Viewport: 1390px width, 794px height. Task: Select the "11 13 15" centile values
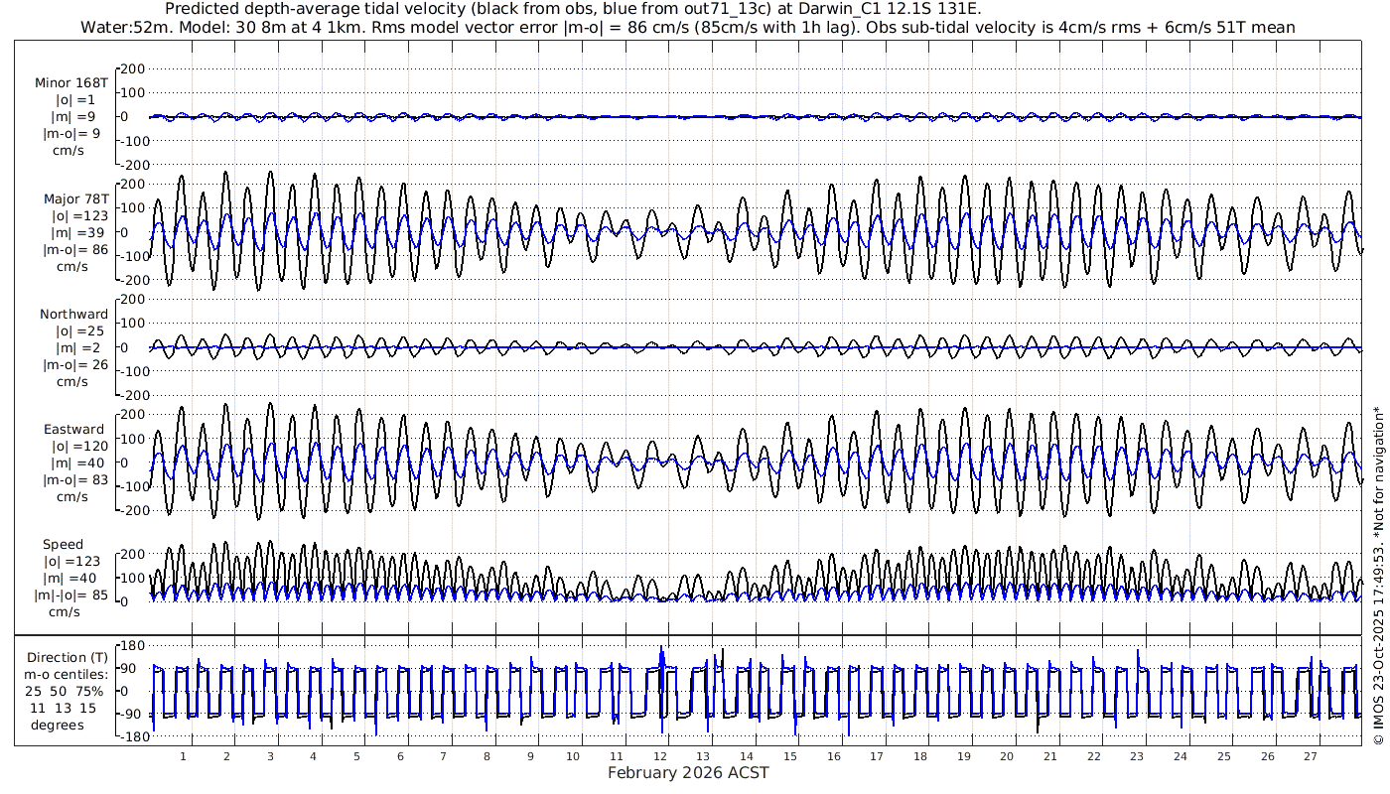pyautogui.click(x=64, y=708)
